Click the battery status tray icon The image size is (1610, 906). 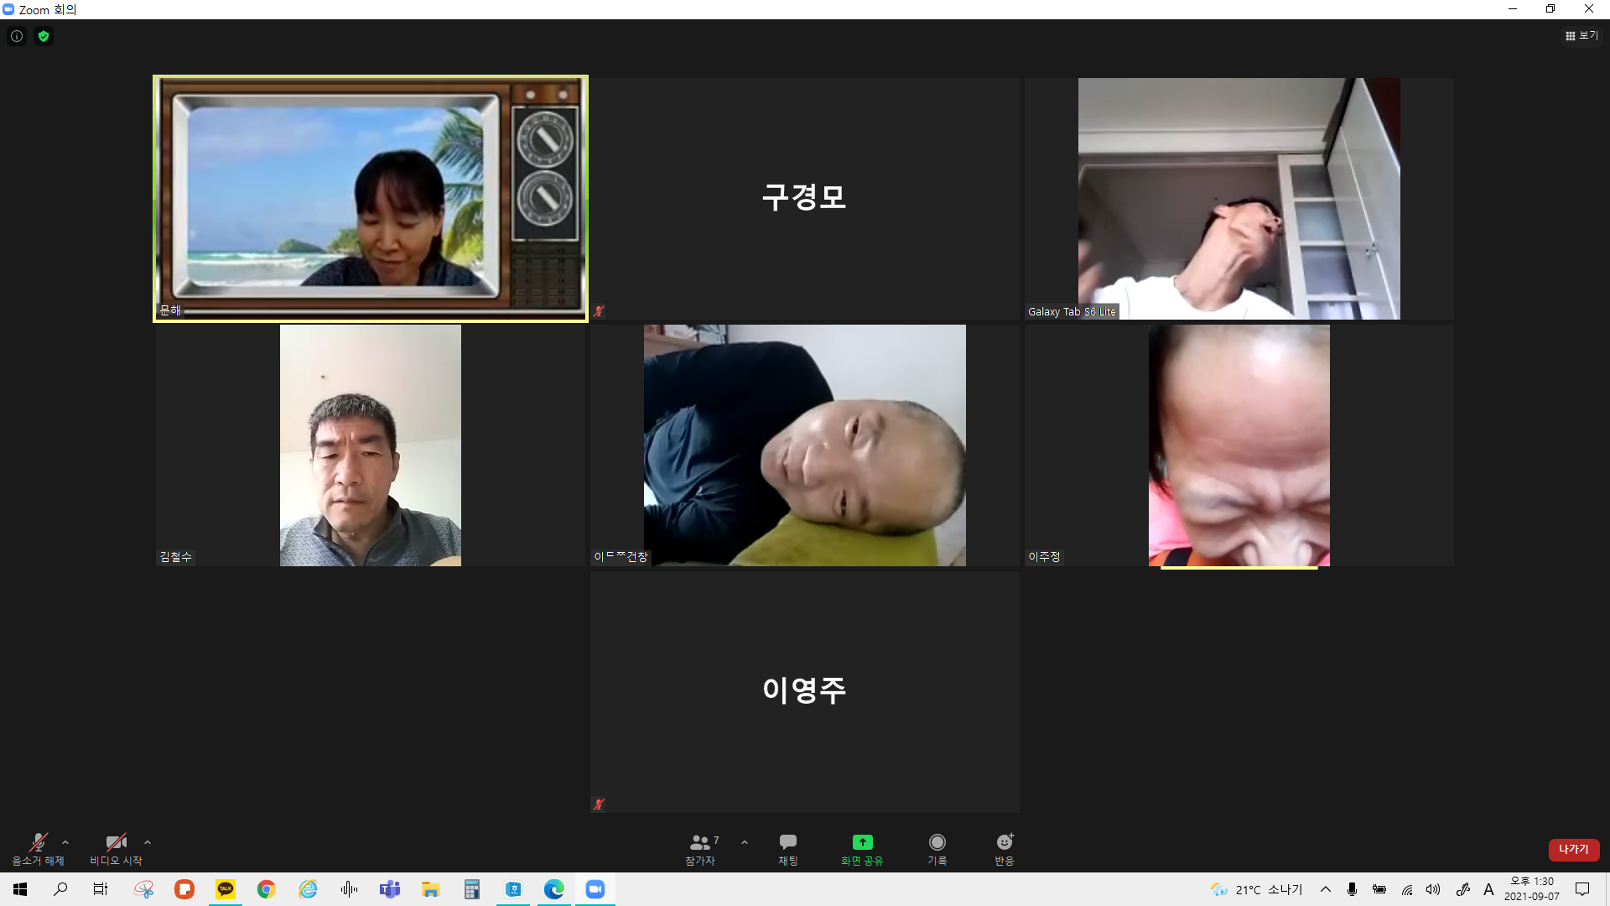pyautogui.click(x=1379, y=889)
